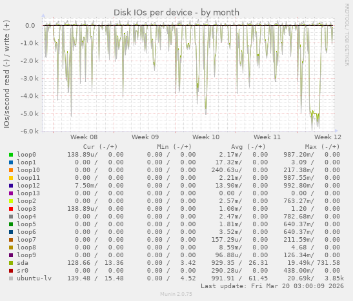Image resolution: width=353 pixels, height=301 pixels.
Task: Click sda current read value 128.66
Action: pyautogui.click(x=79, y=263)
